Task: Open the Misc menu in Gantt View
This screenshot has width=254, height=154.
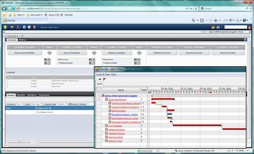Action: [x=114, y=75]
